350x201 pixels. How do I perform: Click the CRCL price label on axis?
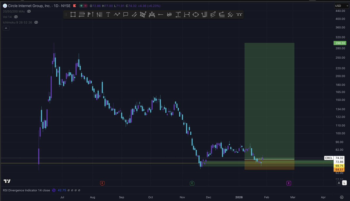click(329, 158)
